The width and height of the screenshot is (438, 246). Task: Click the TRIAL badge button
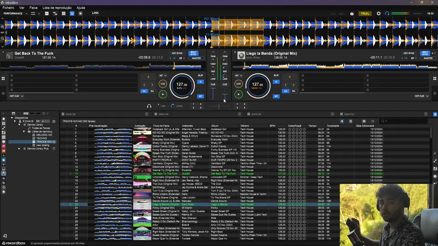click(x=365, y=13)
